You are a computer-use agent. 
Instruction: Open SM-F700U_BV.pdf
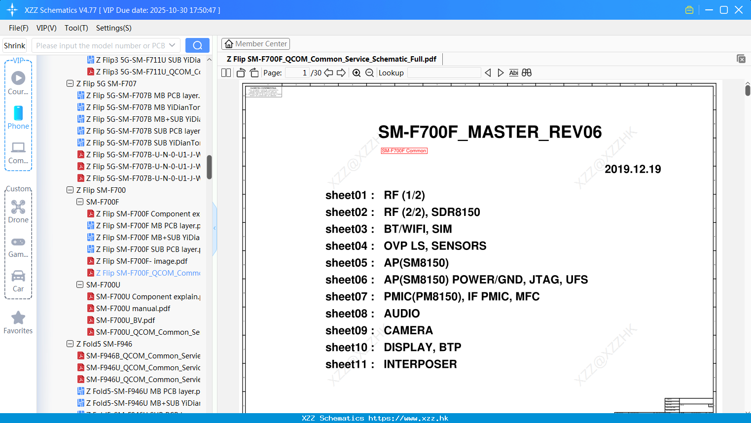point(121,320)
